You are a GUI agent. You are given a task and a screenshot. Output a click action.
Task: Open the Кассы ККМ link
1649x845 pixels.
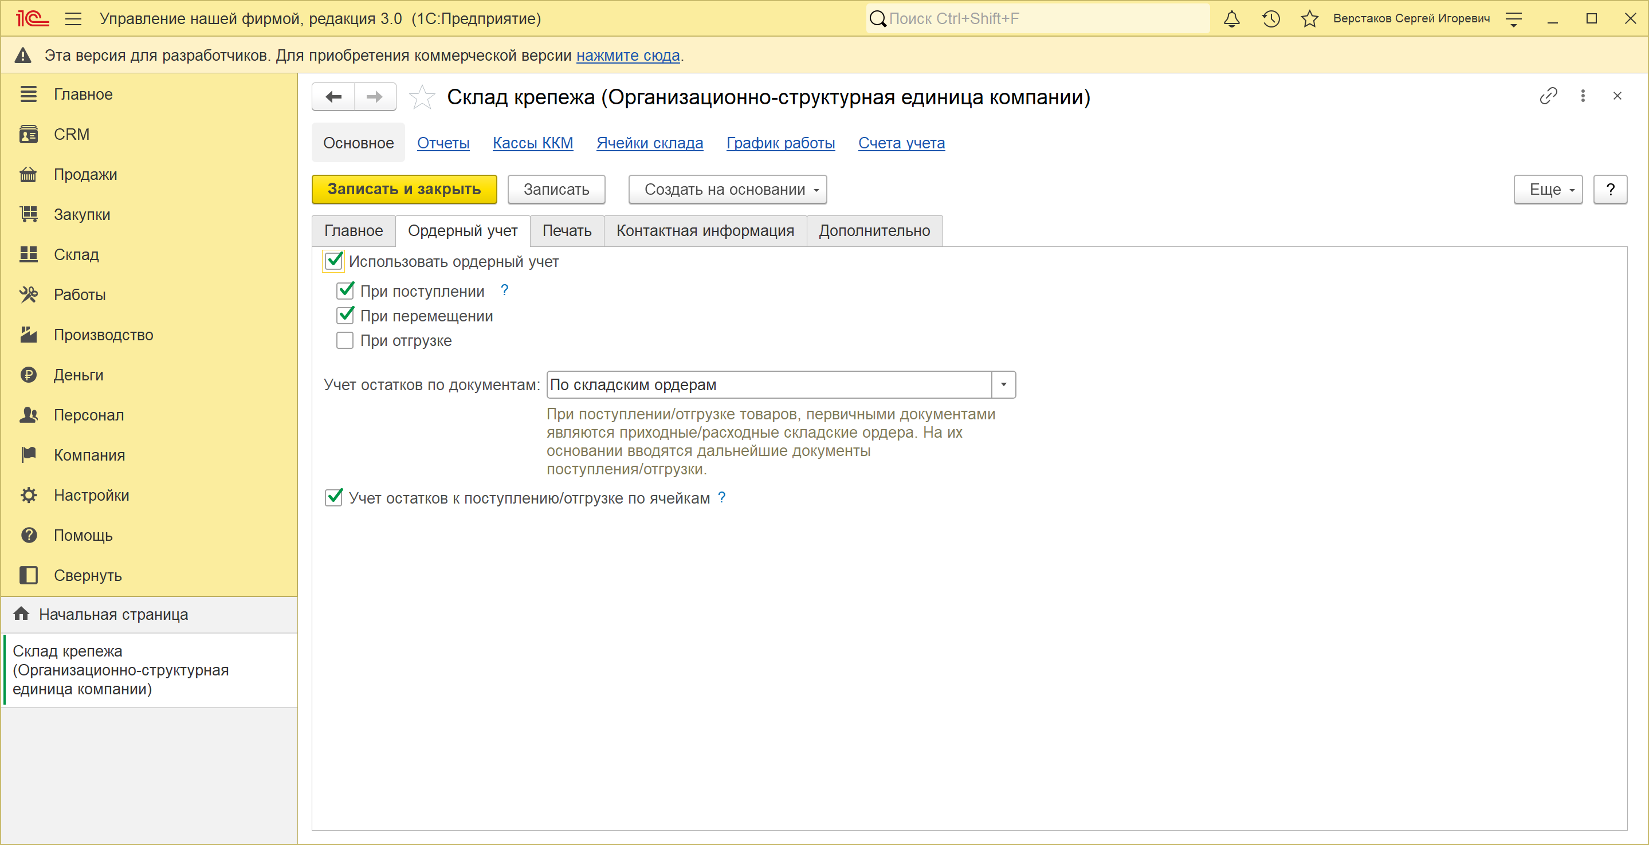click(x=533, y=143)
